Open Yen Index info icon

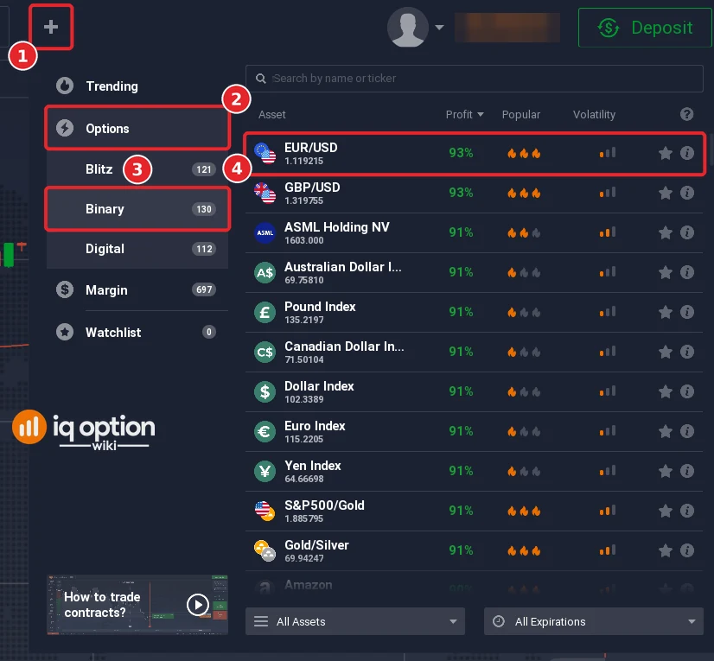click(686, 471)
